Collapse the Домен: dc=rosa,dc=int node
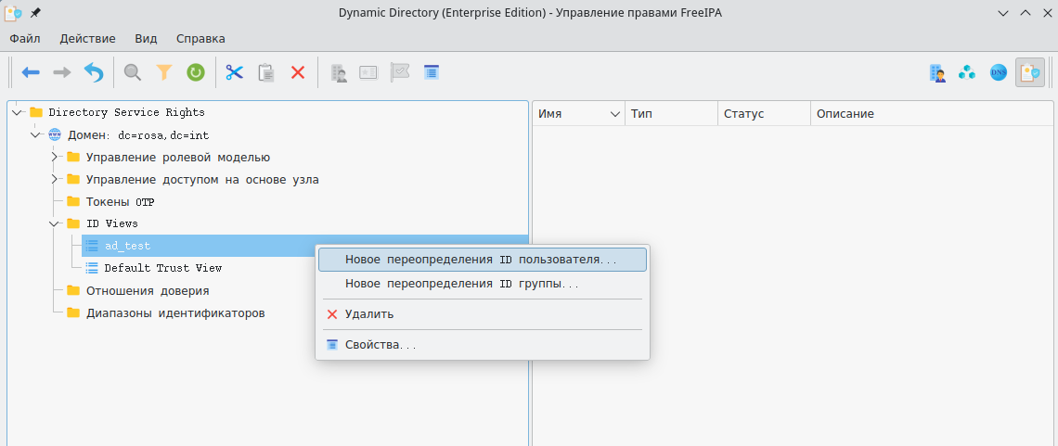The height and width of the screenshot is (446, 1058). coord(35,134)
